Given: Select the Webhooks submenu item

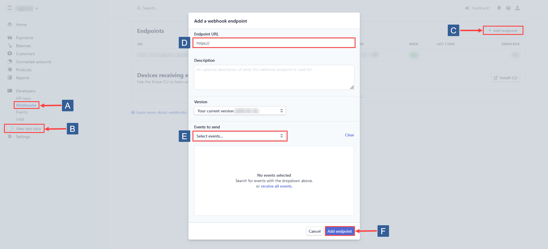Looking at the screenshot, I should (x=26, y=105).
